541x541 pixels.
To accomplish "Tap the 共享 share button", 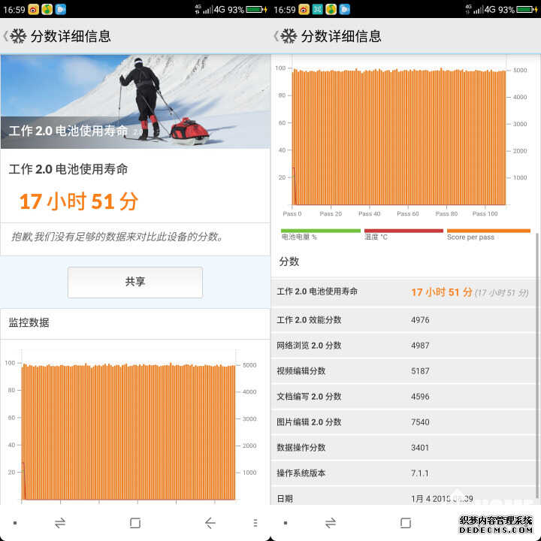I will (135, 283).
